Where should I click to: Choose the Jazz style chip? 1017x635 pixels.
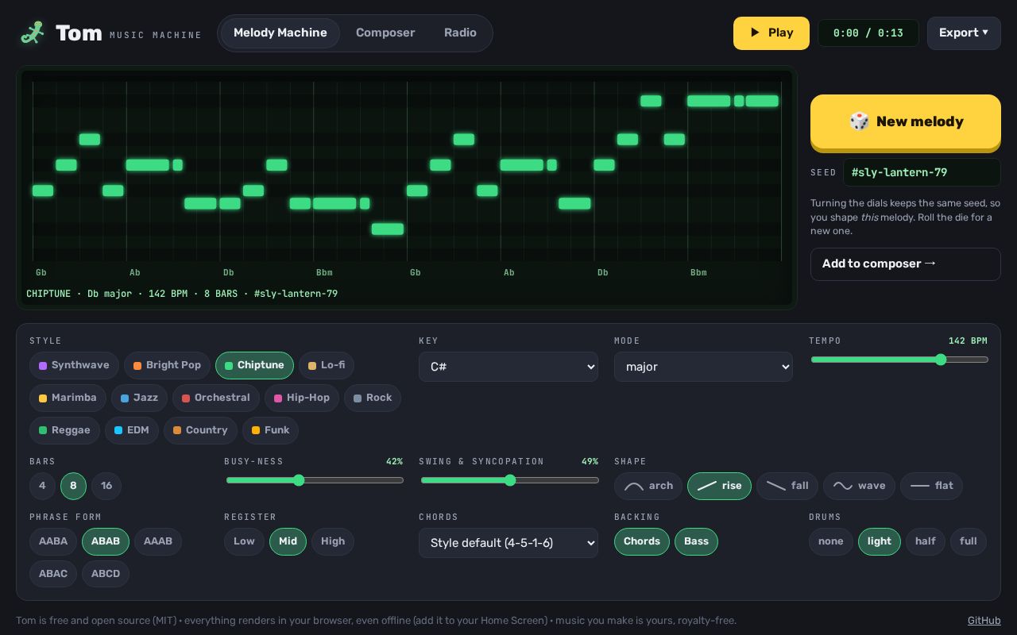point(139,398)
